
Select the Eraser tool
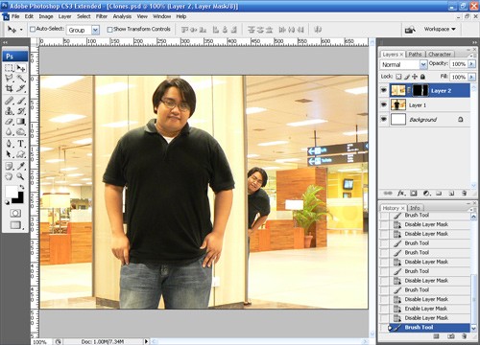coord(9,122)
